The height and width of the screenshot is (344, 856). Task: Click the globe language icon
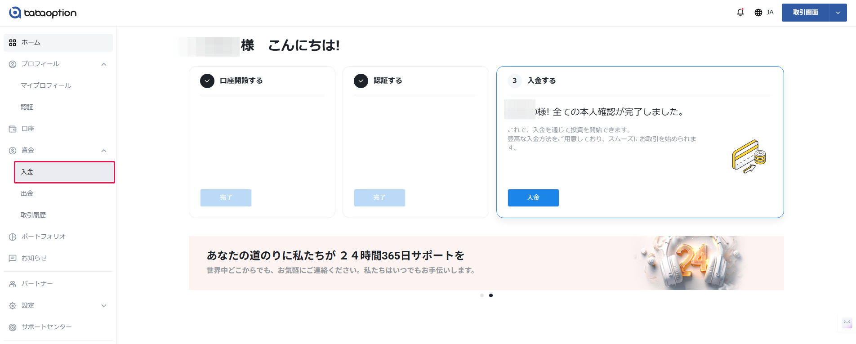pyautogui.click(x=758, y=13)
